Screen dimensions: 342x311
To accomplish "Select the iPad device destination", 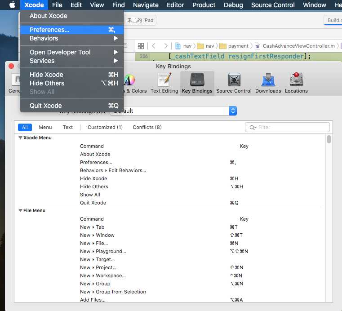I will [x=140, y=21].
